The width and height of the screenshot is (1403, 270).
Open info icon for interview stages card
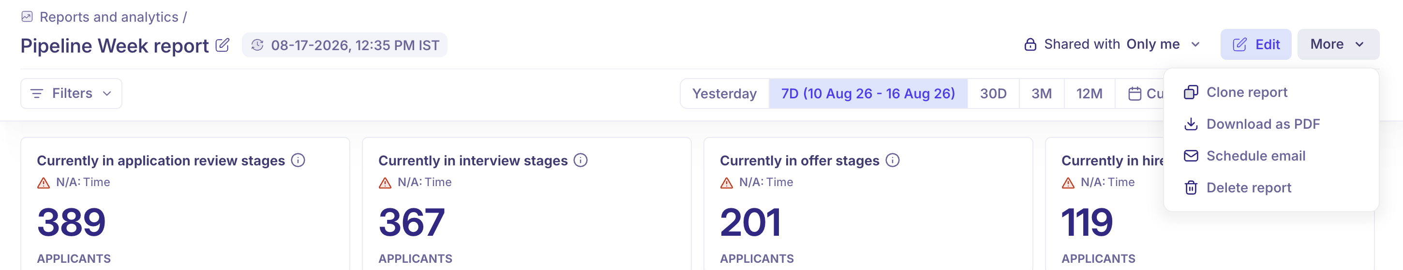pos(581,160)
